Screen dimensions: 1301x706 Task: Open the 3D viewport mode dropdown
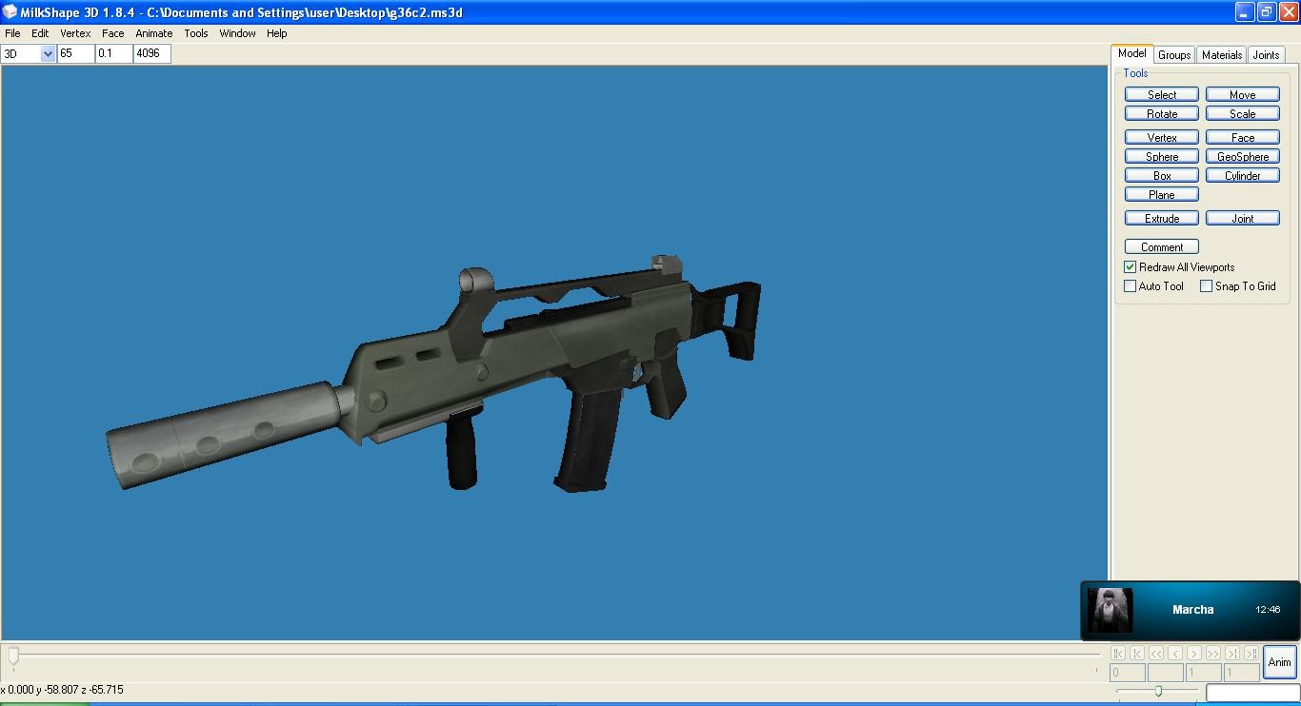48,54
